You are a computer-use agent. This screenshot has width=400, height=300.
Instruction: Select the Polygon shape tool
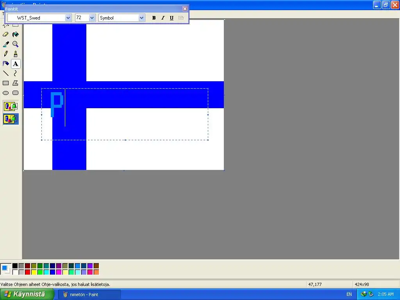(x=15, y=83)
